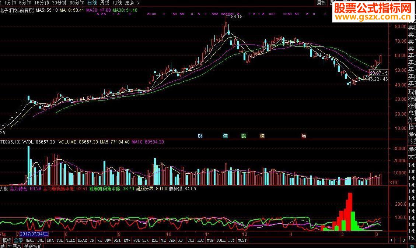Viewport: 416px width, 248px height.
Task: Apply the RSI indicator
Action: pyautogui.click(x=155, y=240)
